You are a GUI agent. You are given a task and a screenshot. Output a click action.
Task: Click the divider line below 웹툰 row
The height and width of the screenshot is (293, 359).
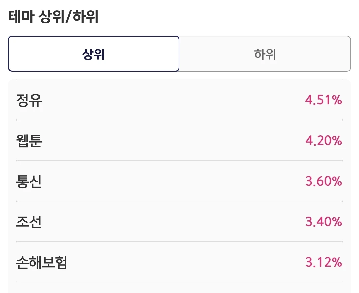[x=179, y=160]
